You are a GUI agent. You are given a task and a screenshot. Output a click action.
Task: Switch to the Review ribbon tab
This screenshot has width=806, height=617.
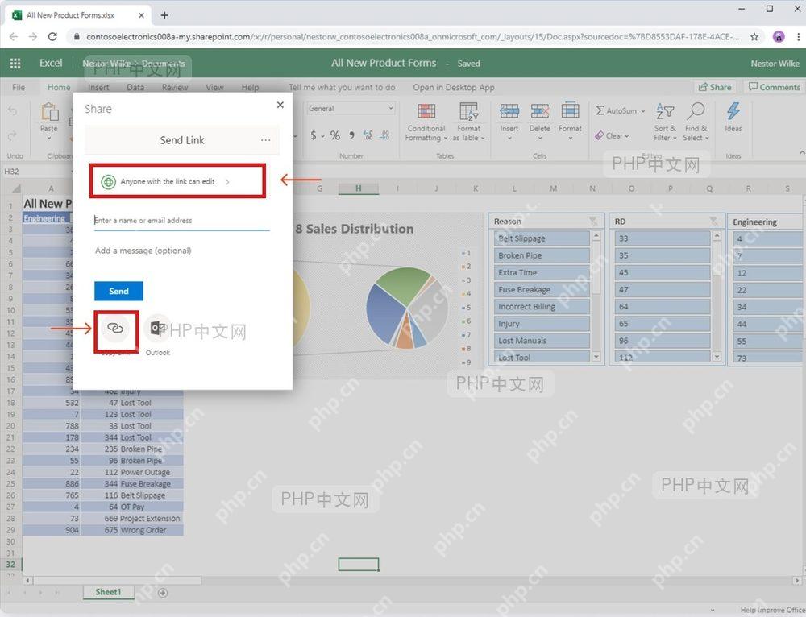[x=175, y=87]
